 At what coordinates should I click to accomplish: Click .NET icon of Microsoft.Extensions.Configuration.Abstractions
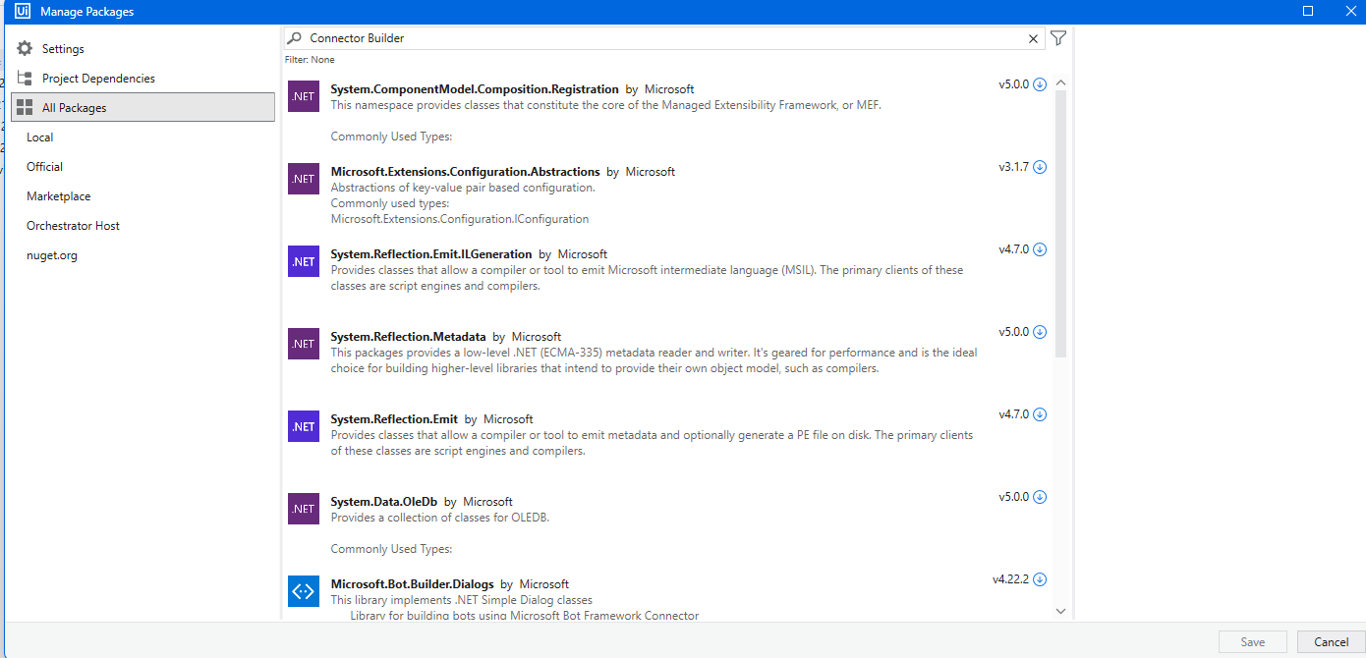coord(304,179)
